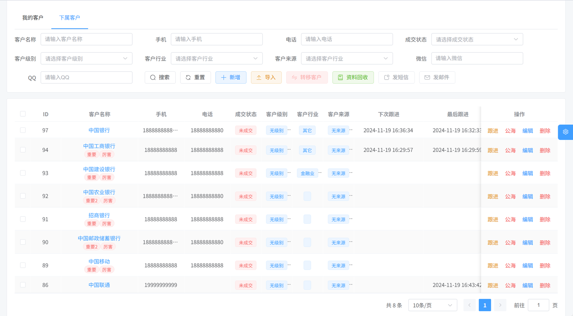Click the 导入 import button
573x316 pixels.
266,77
